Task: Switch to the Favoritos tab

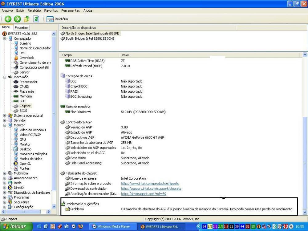Action: [x=22, y=28]
